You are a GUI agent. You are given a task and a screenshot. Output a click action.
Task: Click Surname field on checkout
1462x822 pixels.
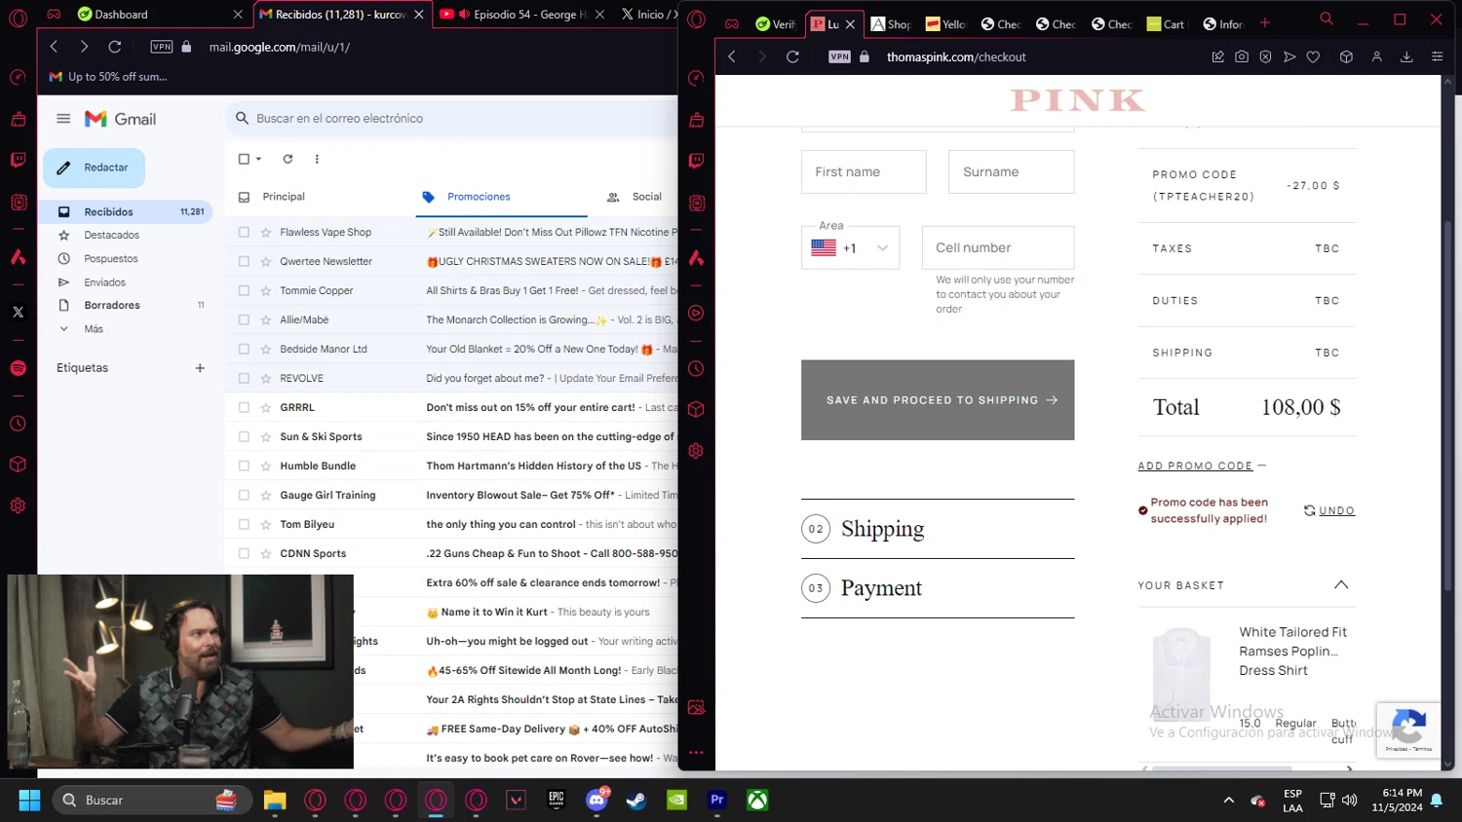1011,171
